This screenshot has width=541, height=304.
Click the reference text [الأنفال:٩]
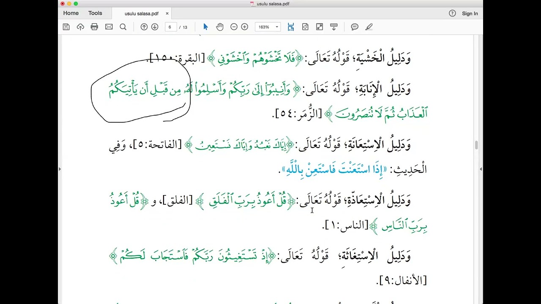[x=401, y=280]
